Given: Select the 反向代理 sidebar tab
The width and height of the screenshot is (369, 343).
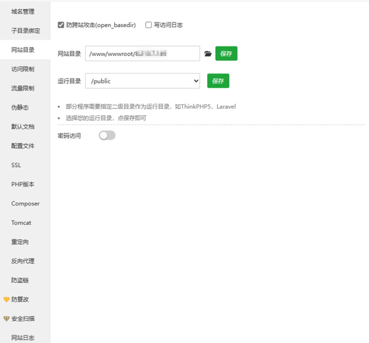Looking at the screenshot, I should pyautogui.click(x=23, y=261).
